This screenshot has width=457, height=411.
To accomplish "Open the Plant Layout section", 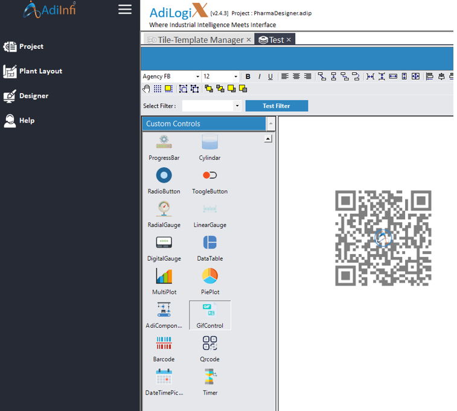I will tap(33, 71).
